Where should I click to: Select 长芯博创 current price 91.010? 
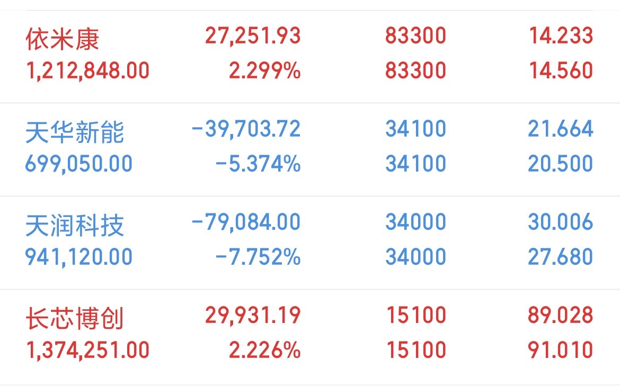(x=561, y=350)
